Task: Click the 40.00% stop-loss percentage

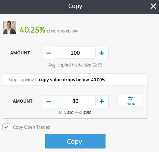Action: pyautogui.click(x=98, y=80)
